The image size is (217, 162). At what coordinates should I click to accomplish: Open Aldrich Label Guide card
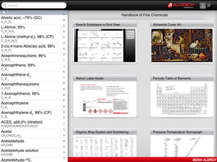point(105,96)
